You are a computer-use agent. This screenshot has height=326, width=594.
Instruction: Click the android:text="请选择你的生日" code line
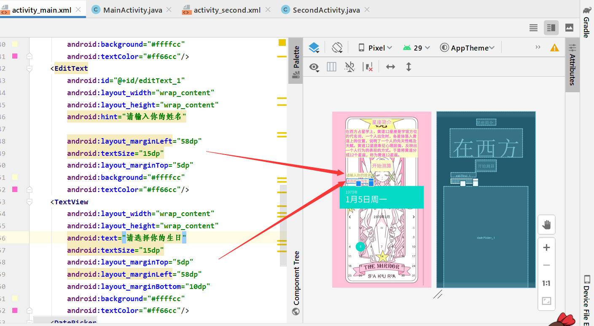click(126, 238)
